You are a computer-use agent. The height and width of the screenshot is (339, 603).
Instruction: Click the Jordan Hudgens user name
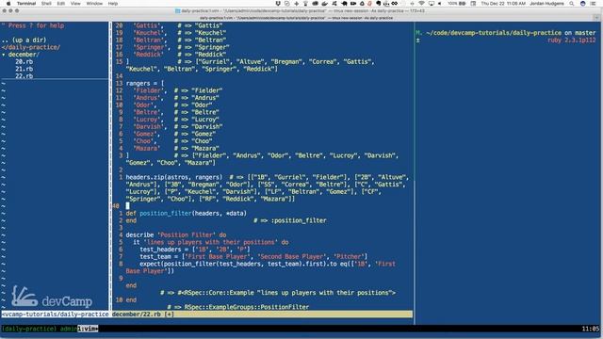point(546,4)
